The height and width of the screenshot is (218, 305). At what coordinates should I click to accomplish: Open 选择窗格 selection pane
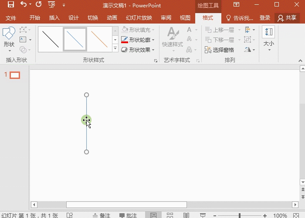click(x=219, y=50)
